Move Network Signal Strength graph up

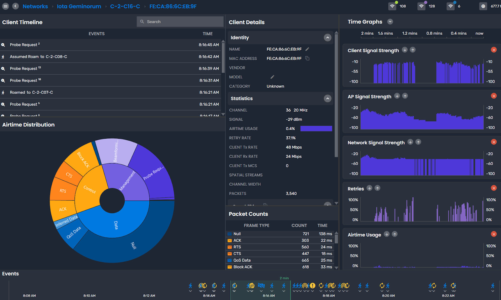pyautogui.click(x=418, y=142)
